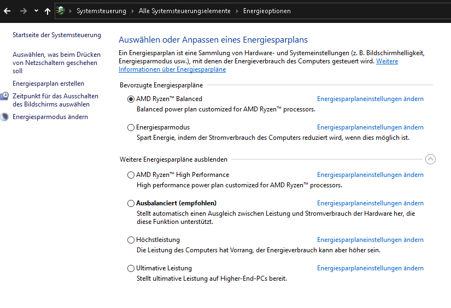The width and height of the screenshot is (451, 308).
Task: Click the forward navigation arrow
Action: tap(24, 11)
